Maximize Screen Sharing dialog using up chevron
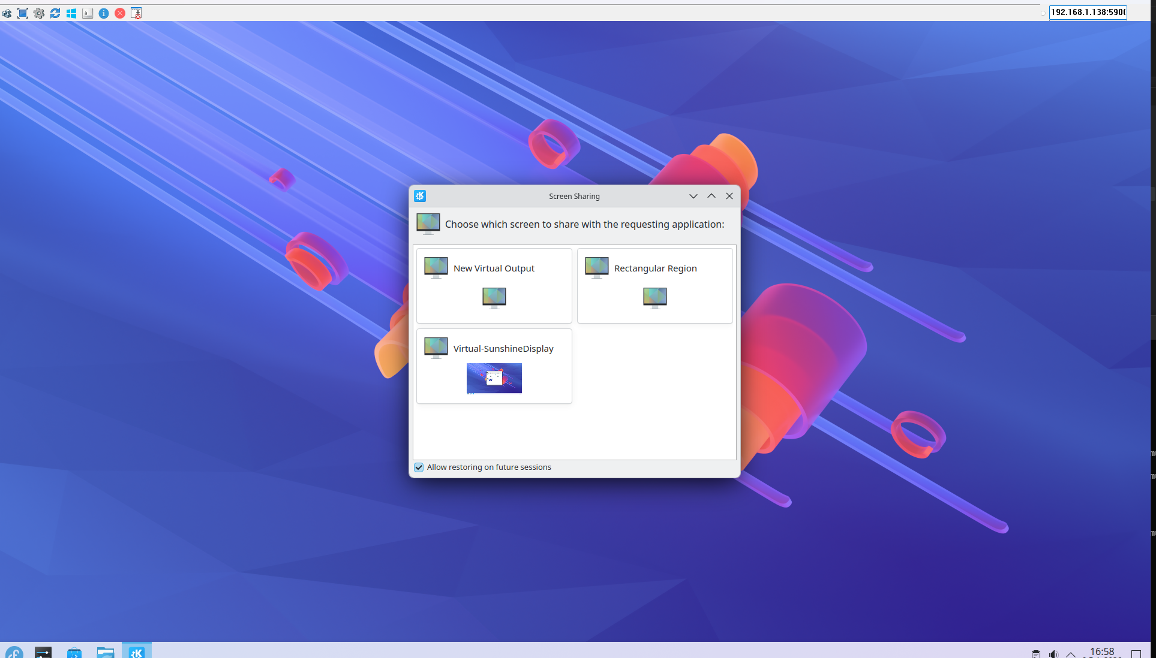This screenshot has height=658, width=1156. (x=711, y=196)
